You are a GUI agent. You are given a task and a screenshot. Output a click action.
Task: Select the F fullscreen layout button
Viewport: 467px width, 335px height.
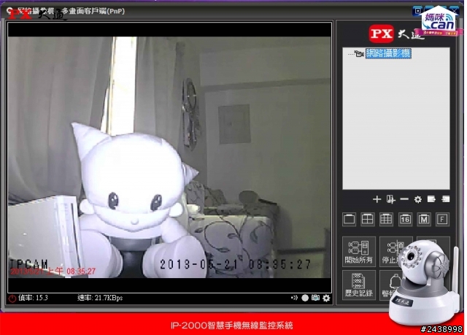click(442, 220)
